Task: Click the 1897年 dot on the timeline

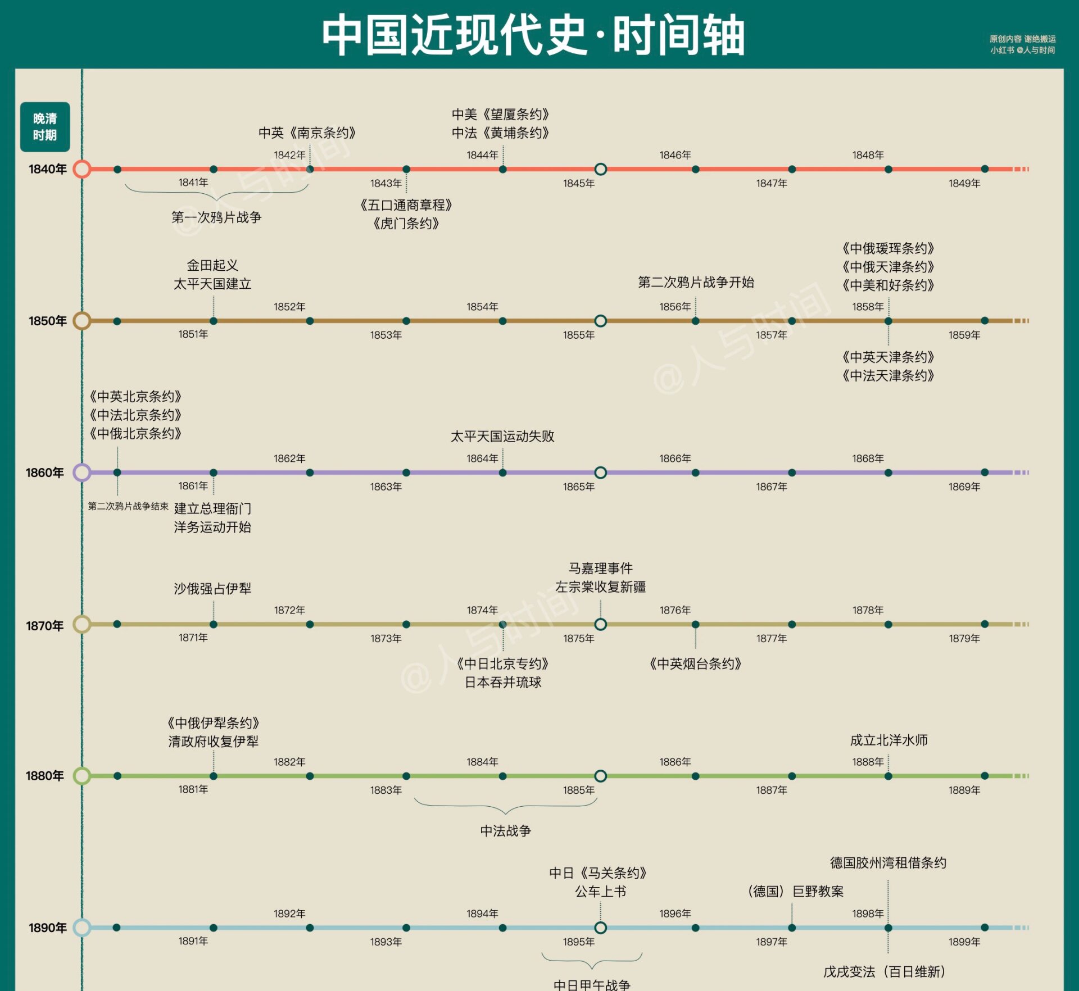Action: [792, 928]
